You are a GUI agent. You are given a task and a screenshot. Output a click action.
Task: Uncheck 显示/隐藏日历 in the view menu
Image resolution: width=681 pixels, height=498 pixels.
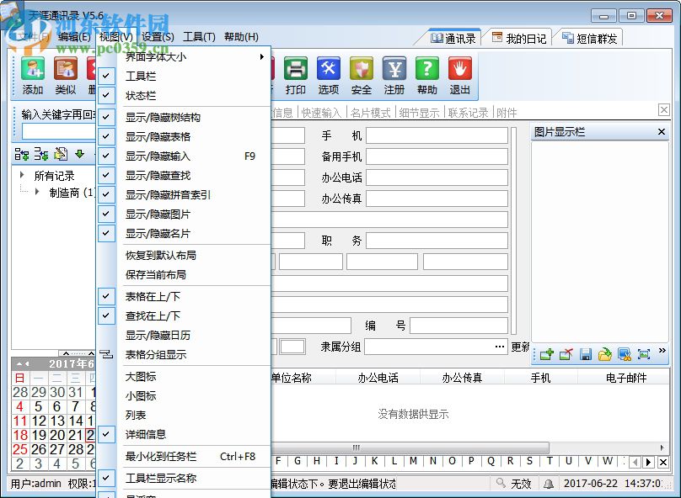pyautogui.click(x=158, y=335)
